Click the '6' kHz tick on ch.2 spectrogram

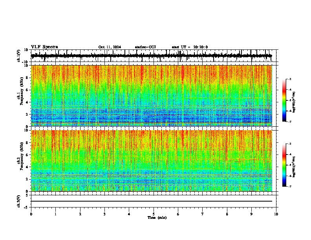27,155
